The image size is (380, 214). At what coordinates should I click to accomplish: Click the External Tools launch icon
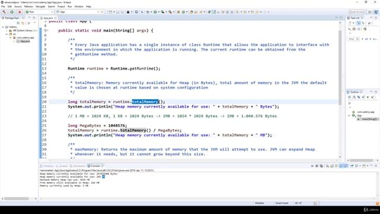pyautogui.click(x=170, y=12)
